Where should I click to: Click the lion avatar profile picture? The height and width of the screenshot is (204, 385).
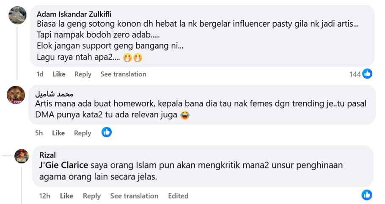[16, 95]
